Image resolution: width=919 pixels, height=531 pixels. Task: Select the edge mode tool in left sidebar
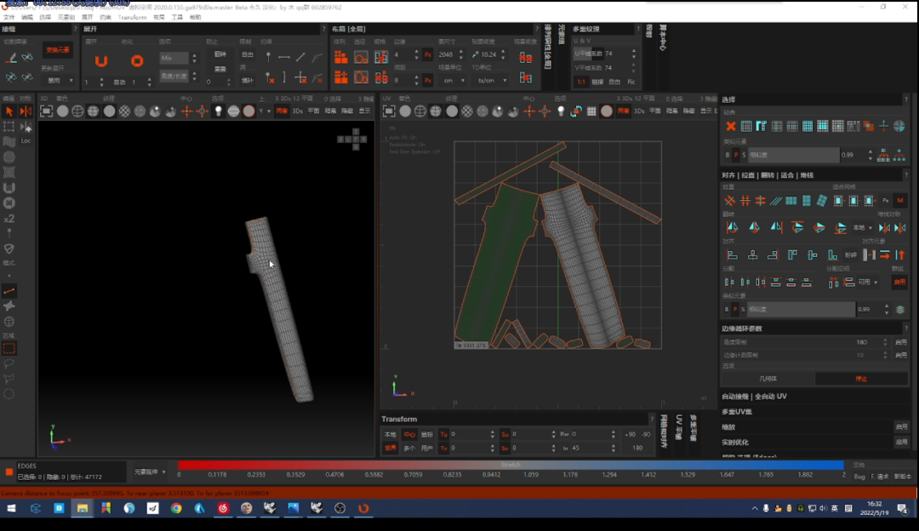(x=9, y=291)
